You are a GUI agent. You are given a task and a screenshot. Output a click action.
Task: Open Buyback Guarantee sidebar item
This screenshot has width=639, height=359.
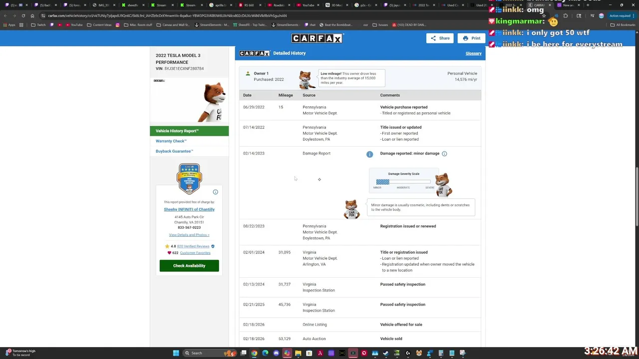point(174,151)
